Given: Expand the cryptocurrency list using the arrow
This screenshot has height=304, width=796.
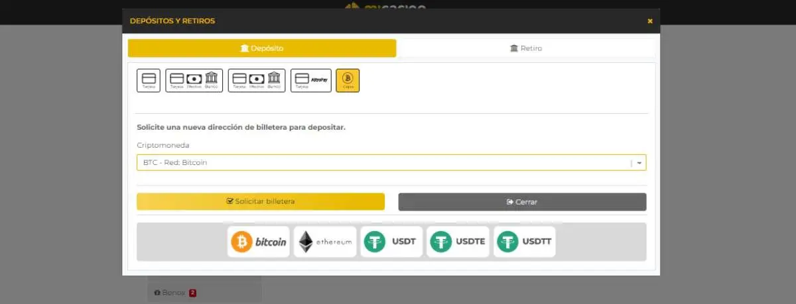Looking at the screenshot, I should point(639,162).
